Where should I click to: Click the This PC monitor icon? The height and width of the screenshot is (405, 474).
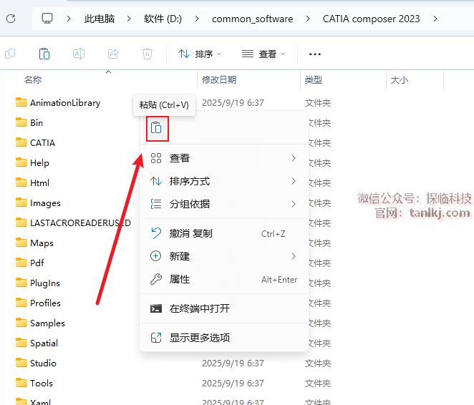coord(47,19)
